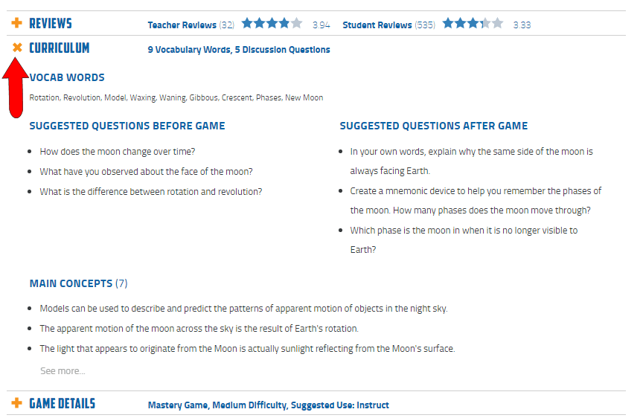Viewport: 643px width, 418px height.
Task: Open the Student Reviews link
Action: click(x=377, y=25)
